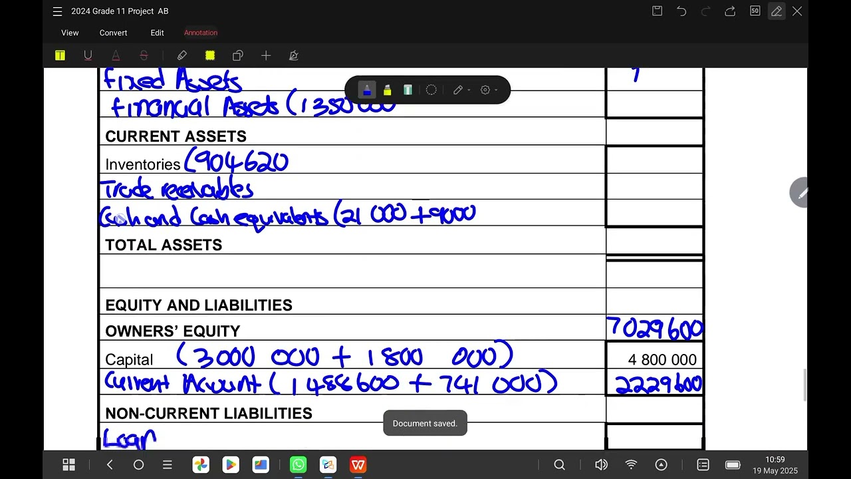Click the Capital row label
The height and width of the screenshot is (479, 851).
(129, 360)
